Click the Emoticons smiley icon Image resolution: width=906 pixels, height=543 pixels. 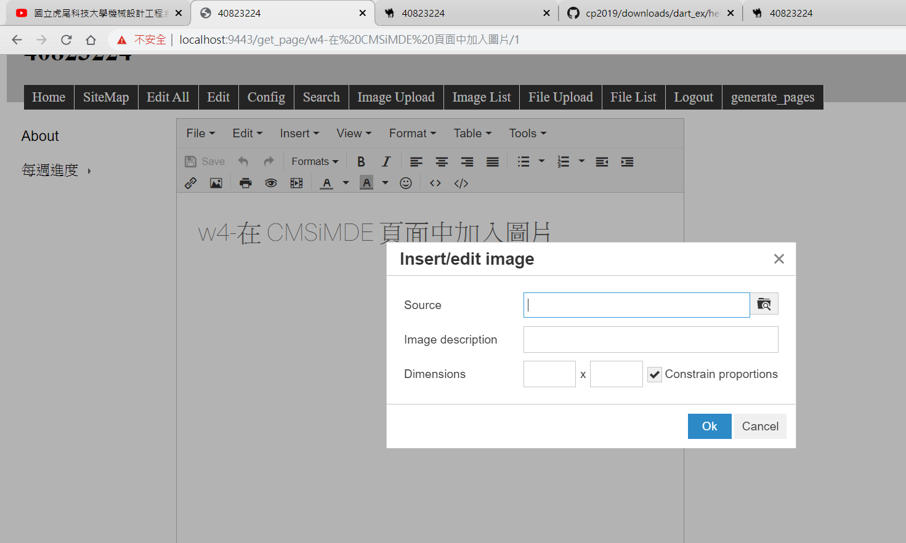[406, 183]
